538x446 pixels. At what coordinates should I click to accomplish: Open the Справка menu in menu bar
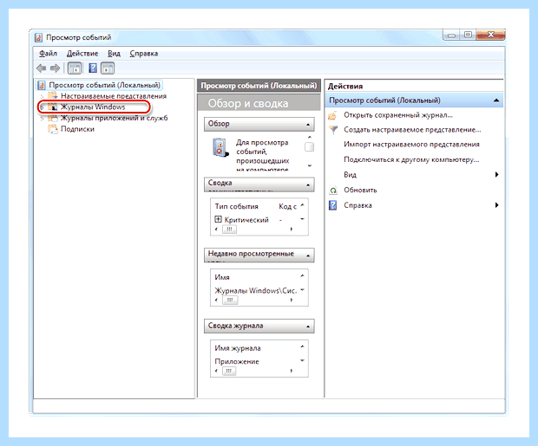pos(144,54)
